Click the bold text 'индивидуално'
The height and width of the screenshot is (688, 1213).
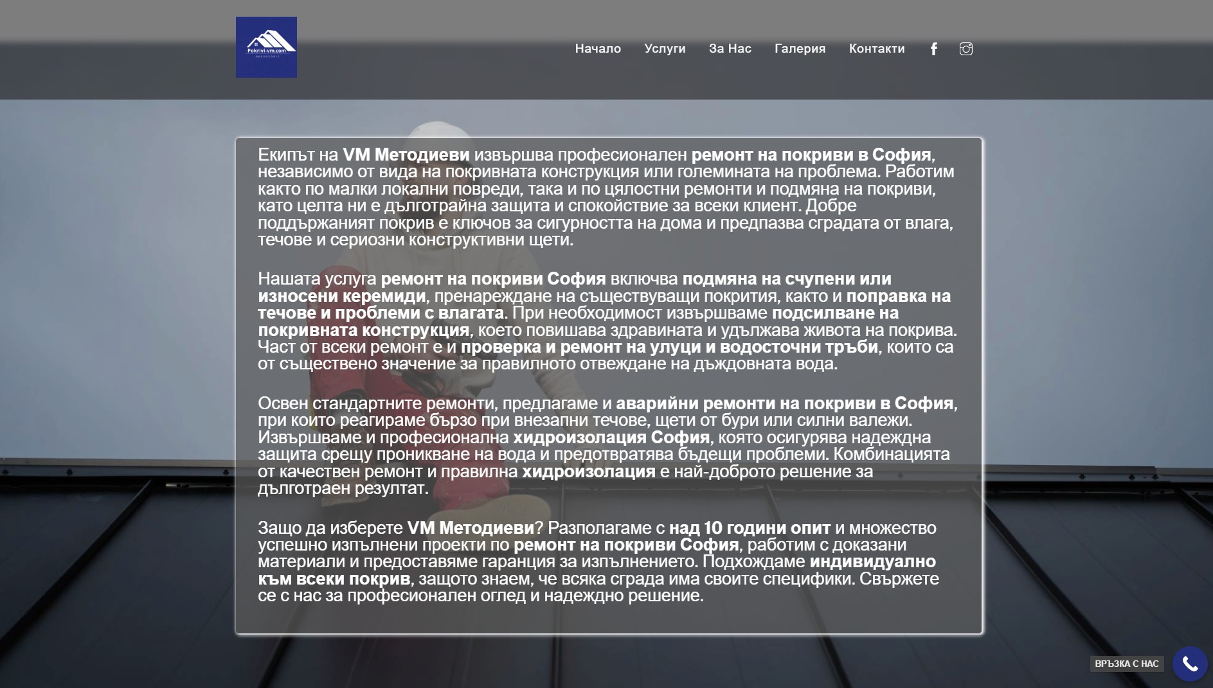[872, 561]
